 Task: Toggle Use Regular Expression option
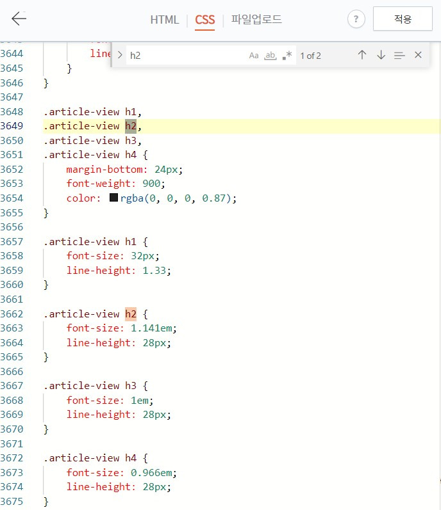tap(287, 55)
